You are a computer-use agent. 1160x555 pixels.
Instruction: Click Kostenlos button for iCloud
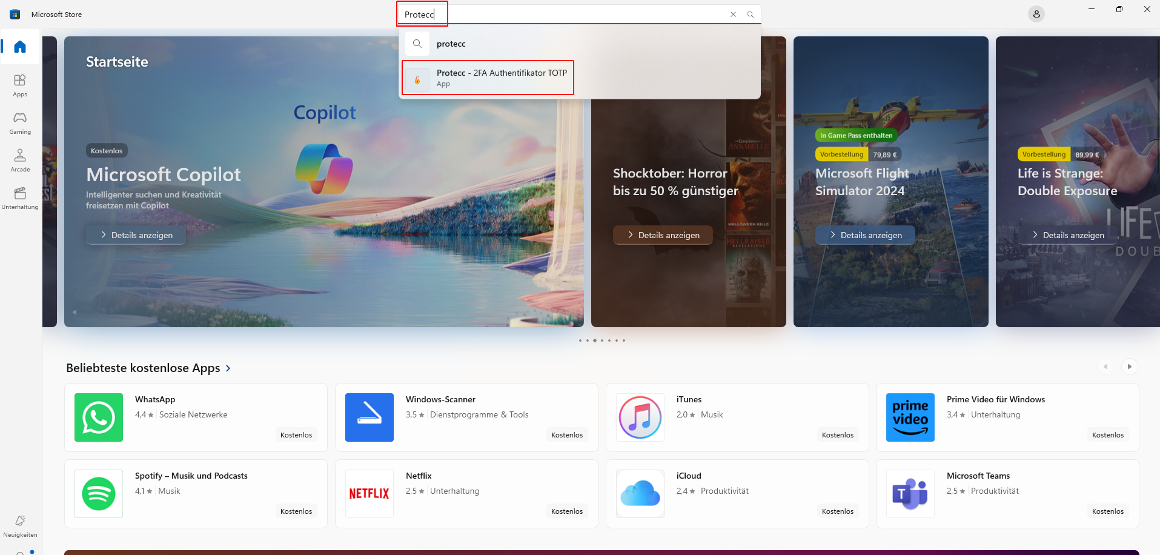coord(838,511)
